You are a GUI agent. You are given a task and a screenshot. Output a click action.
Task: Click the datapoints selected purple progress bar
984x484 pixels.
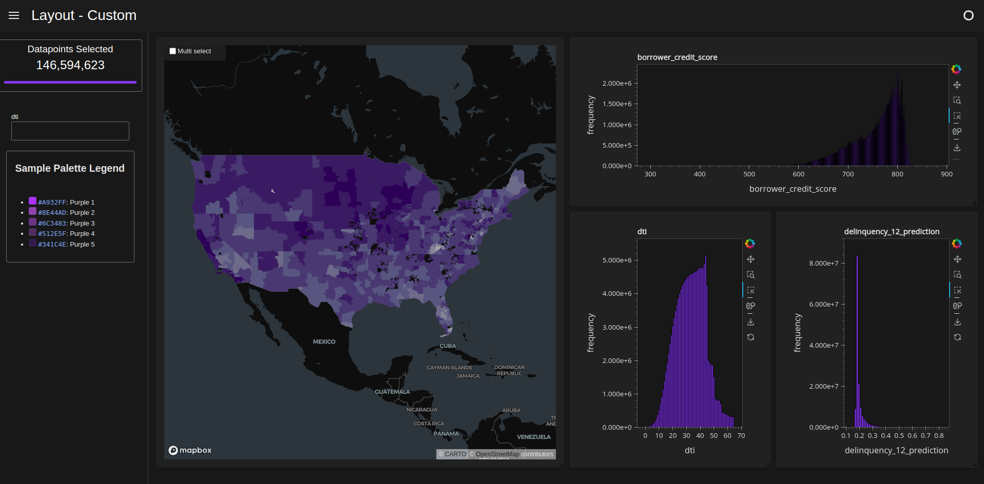pos(70,82)
